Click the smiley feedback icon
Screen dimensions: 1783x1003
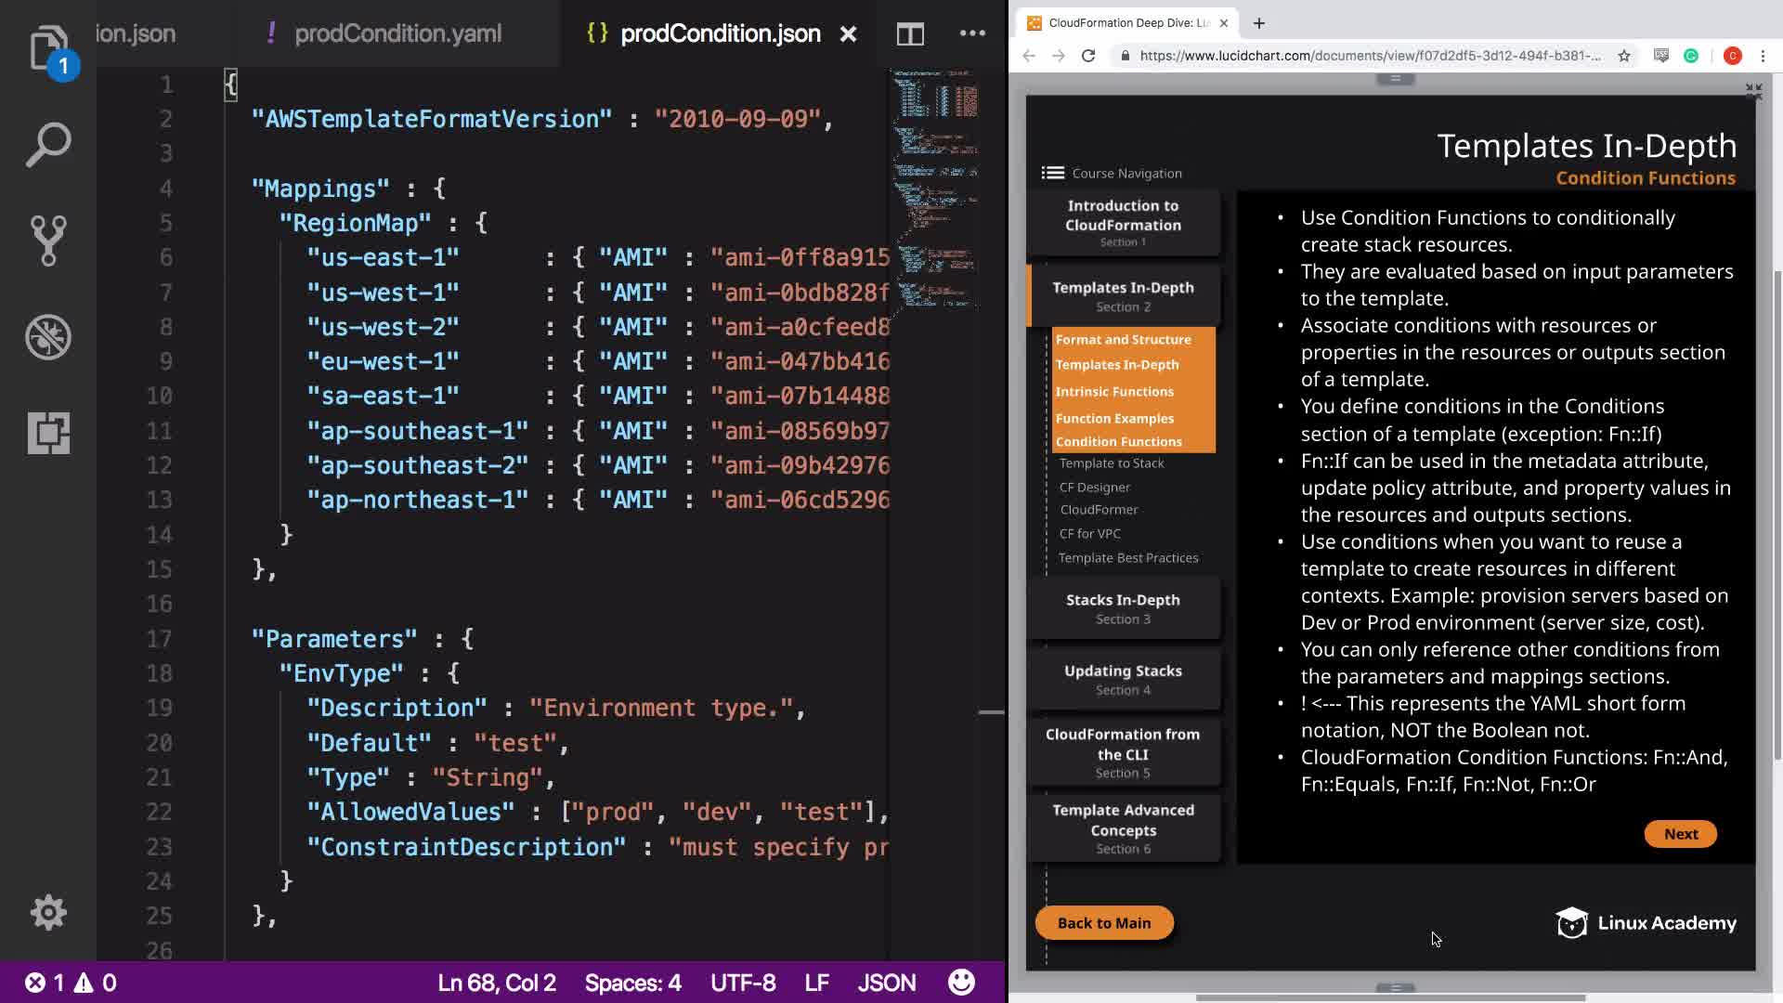(961, 982)
